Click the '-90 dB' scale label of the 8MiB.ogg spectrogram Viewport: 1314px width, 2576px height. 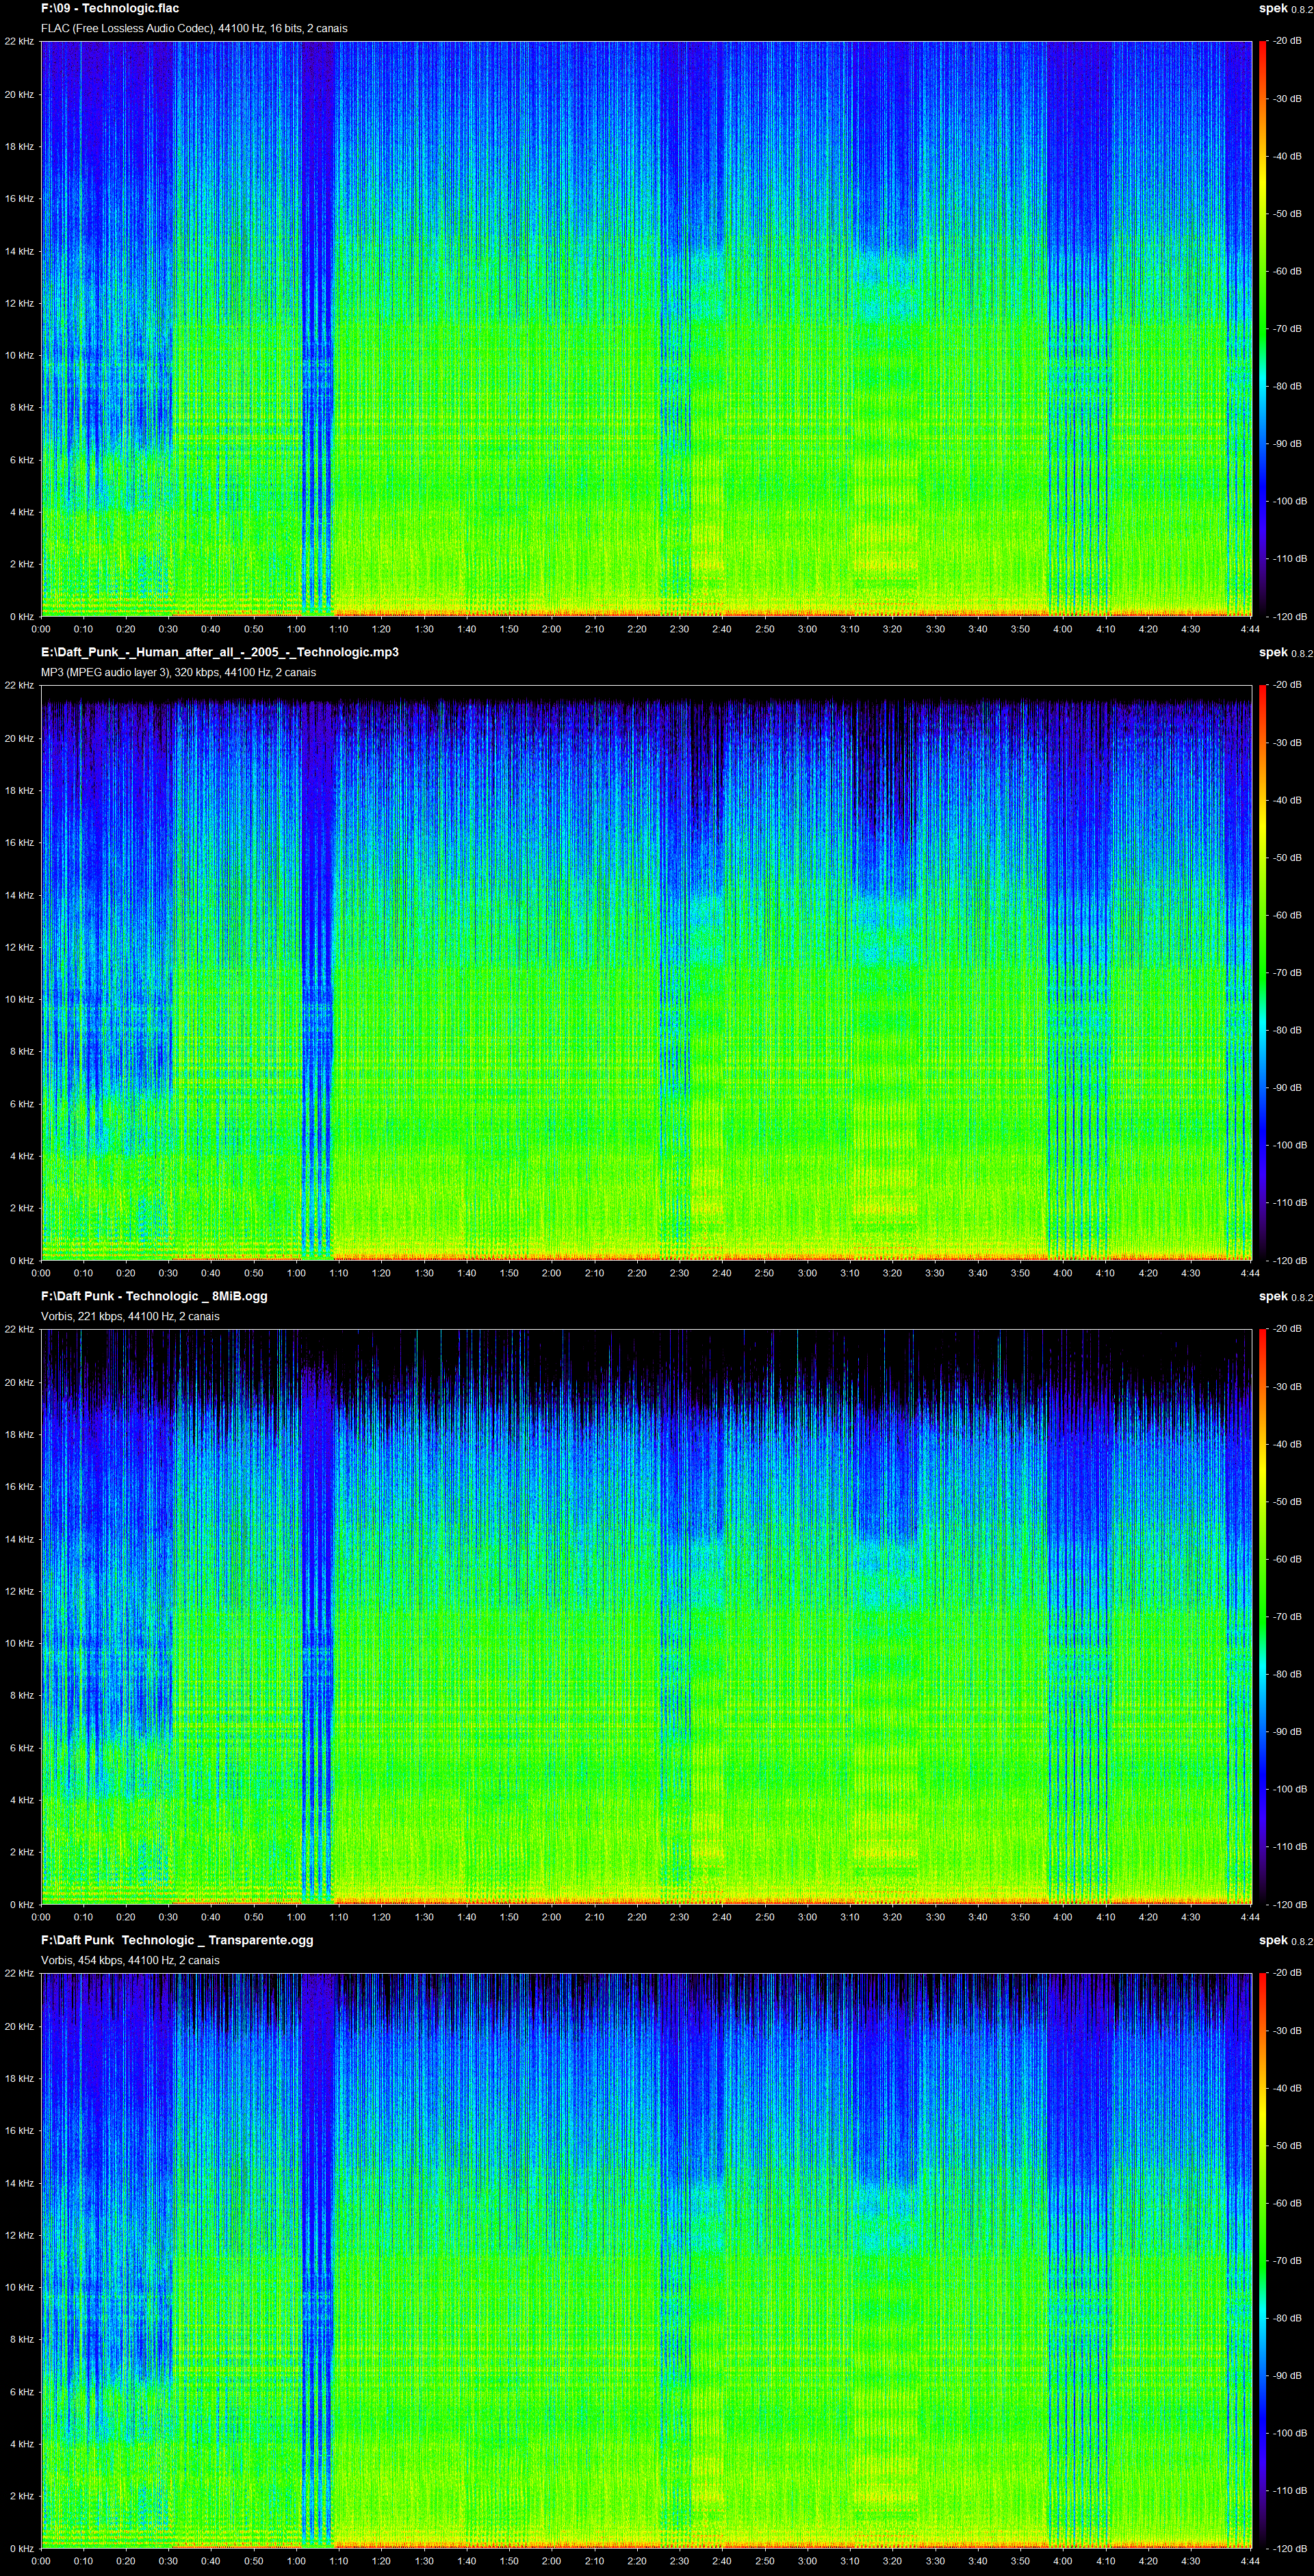point(1287,1731)
